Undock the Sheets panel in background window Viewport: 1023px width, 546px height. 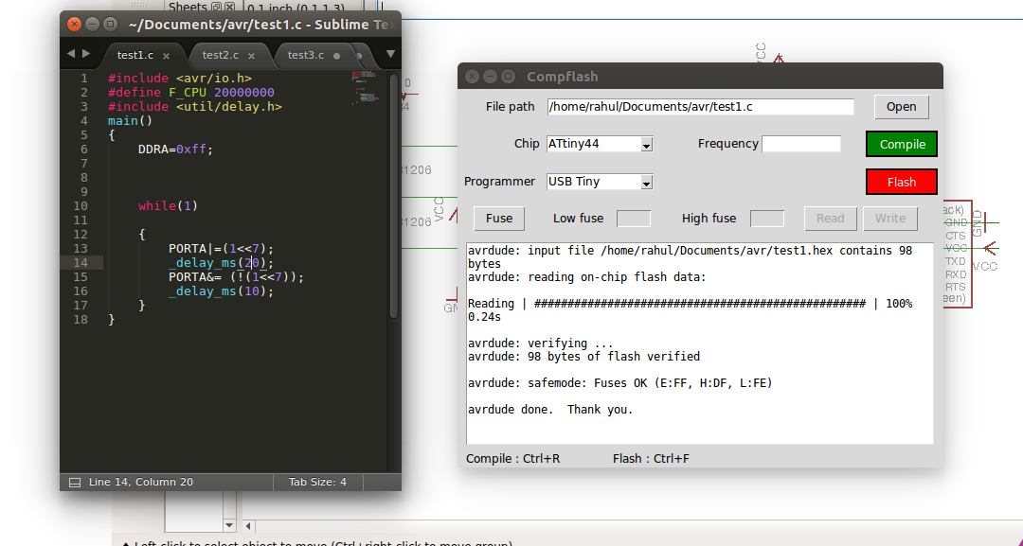217,8
